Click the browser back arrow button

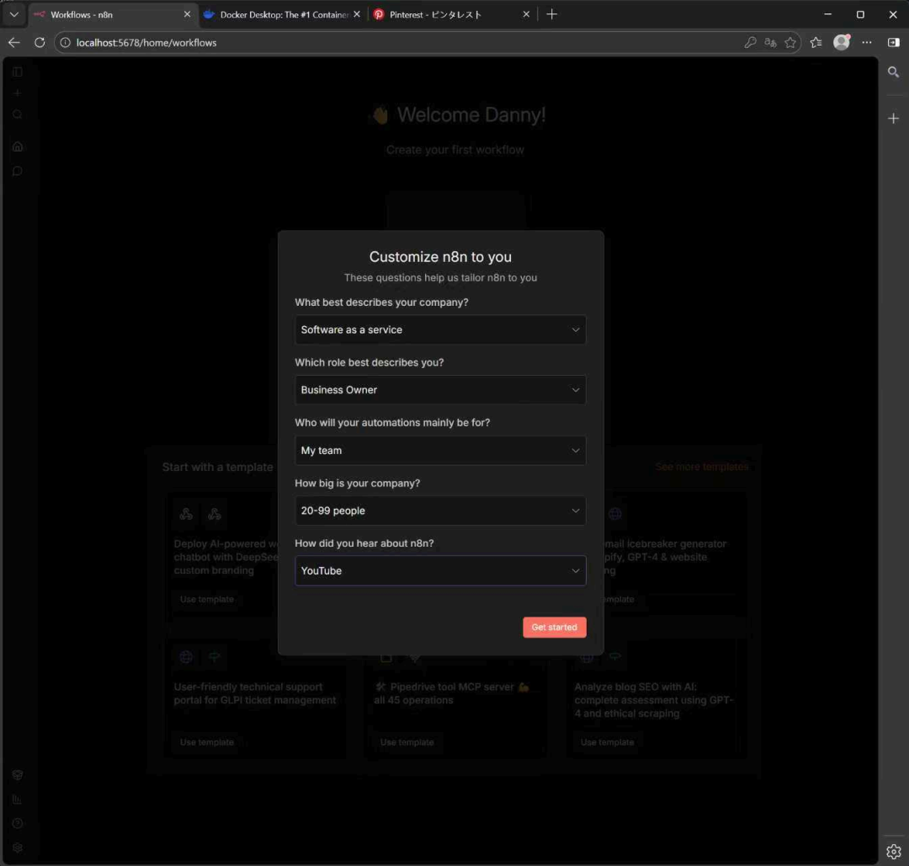pos(14,42)
